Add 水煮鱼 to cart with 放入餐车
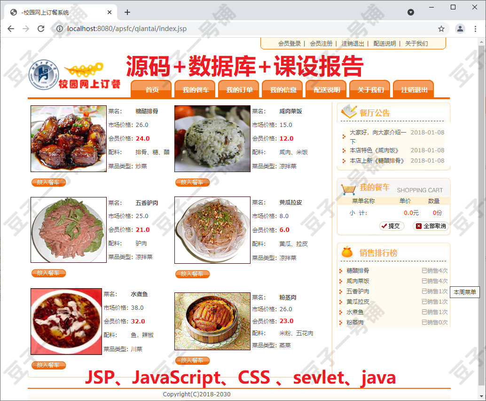486x401 pixels. [49, 365]
